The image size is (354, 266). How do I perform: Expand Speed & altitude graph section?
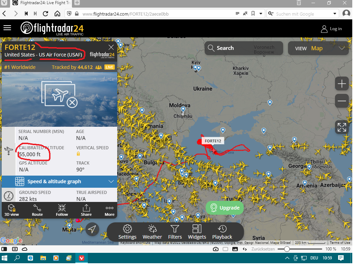point(59,181)
